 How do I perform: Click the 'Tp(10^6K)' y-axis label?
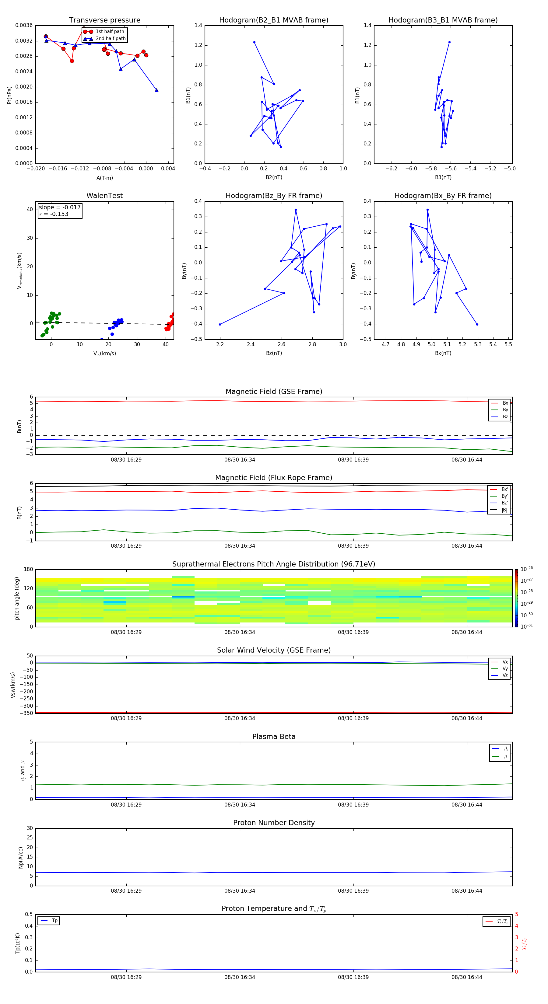pos(18,943)
